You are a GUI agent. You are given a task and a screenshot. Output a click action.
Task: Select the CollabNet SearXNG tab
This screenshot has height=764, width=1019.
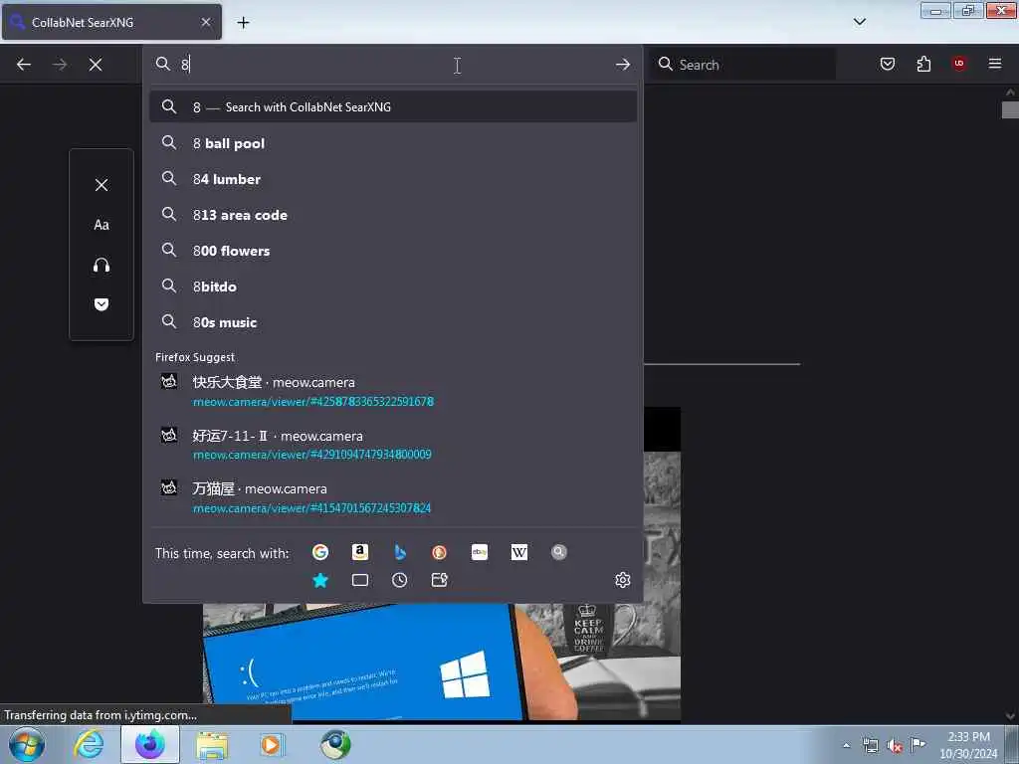coord(111,22)
